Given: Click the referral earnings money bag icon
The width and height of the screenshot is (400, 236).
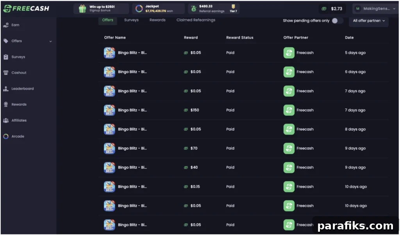Looking at the screenshot, I should coord(194,9).
